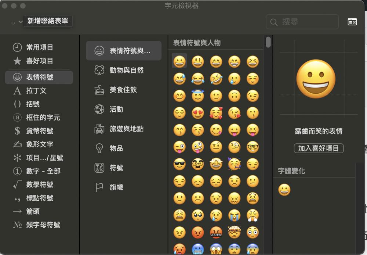Select the heart-eyes face emoji
367x255 pixels.
pyautogui.click(x=198, y=113)
